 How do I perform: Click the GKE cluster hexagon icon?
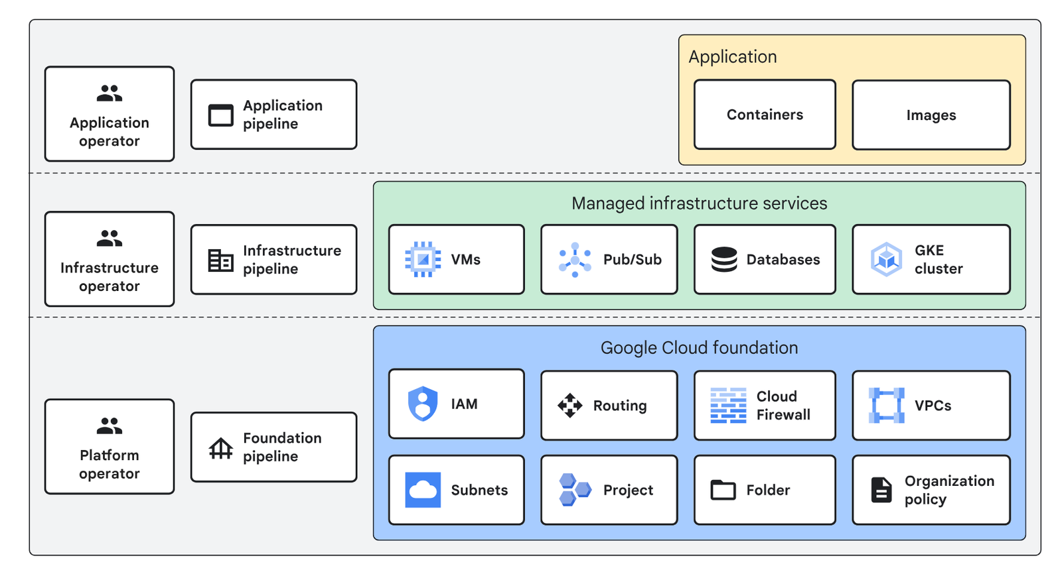click(x=886, y=259)
